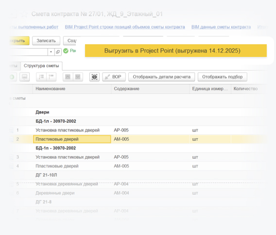
Task: Open the linked item via copy-window icon
Action: tap(58, 52)
